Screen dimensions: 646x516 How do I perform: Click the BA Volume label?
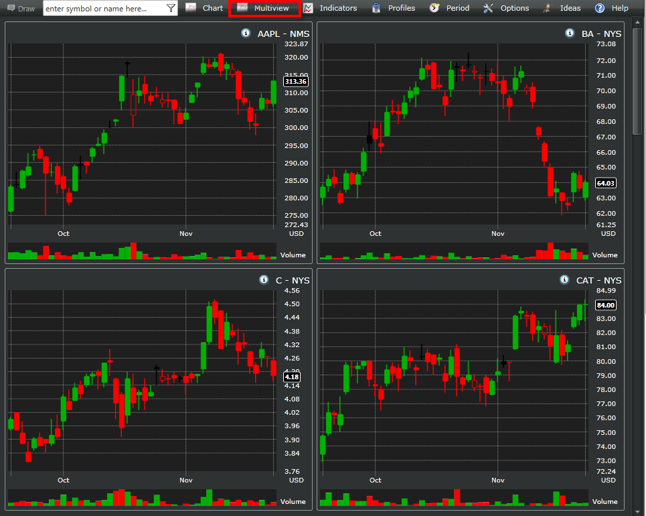click(604, 255)
